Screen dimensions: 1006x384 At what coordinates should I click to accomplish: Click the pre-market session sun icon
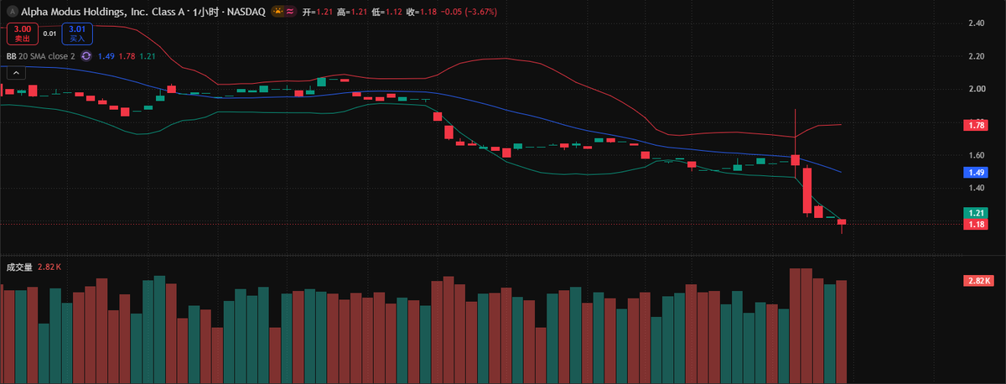[276, 11]
